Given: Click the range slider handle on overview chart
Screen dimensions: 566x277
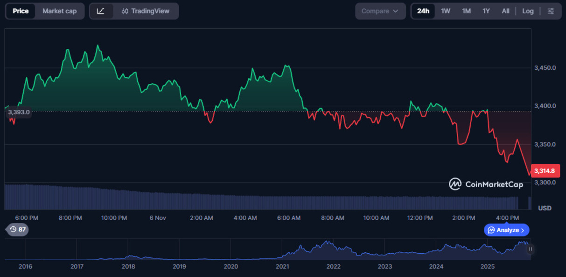Looking at the screenshot, I should [x=530, y=250].
